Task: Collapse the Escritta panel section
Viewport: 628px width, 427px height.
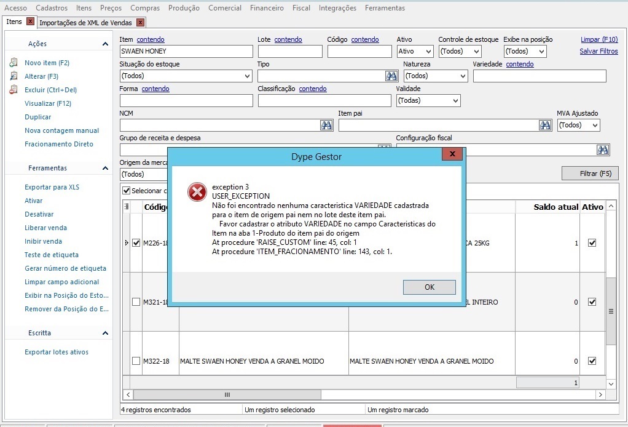Action: click(105, 333)
